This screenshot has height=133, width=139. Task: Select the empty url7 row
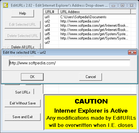pos(90,43)
